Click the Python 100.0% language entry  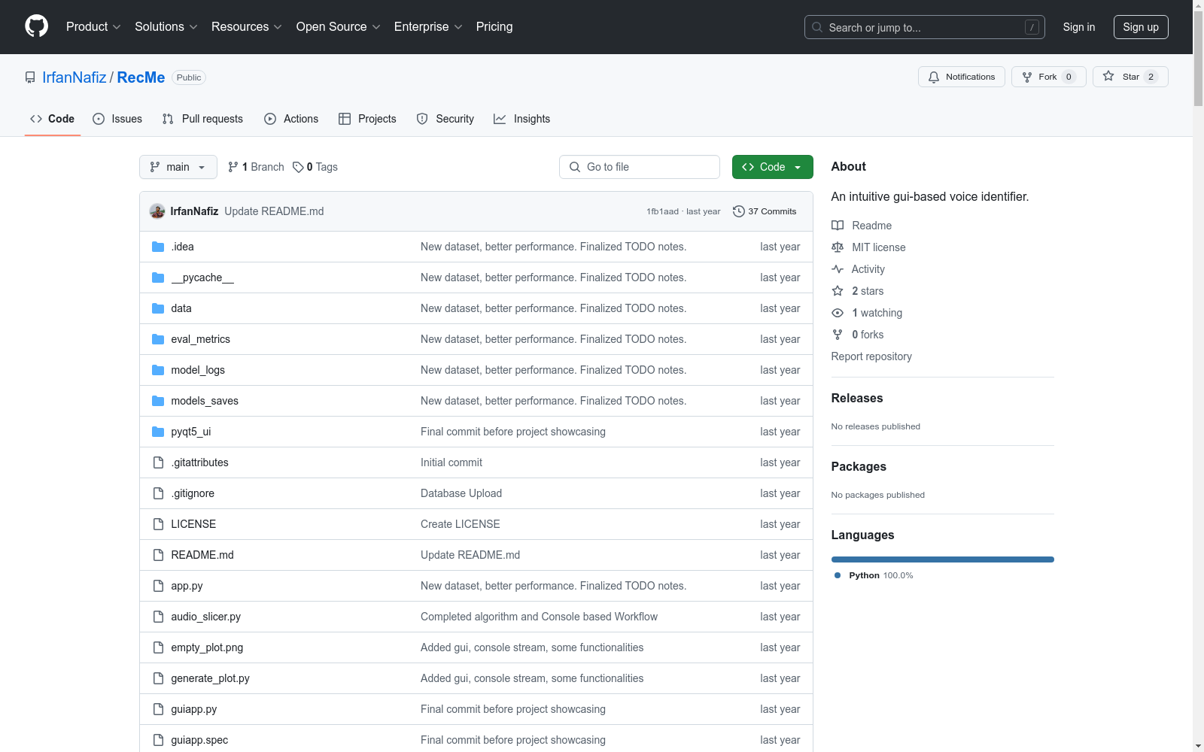coord(874,575)
